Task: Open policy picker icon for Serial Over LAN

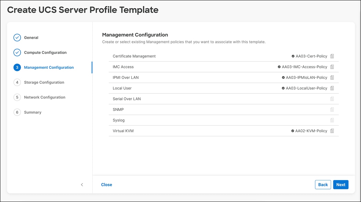Action: pos(332,99)
